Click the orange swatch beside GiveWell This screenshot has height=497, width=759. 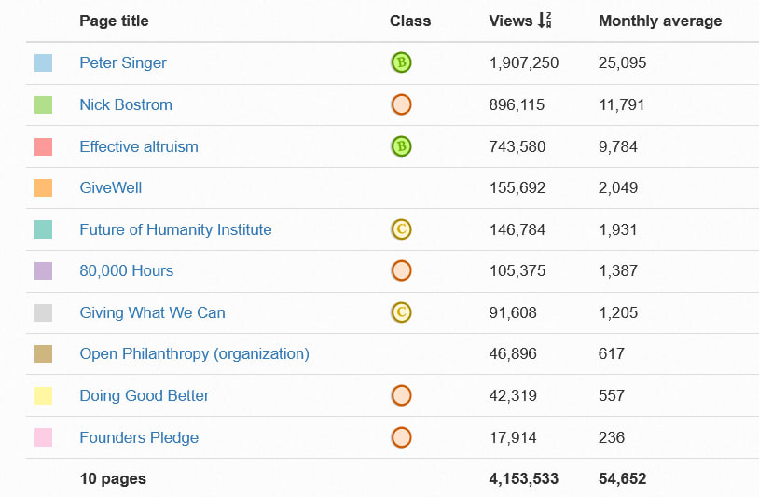[x=43, y=187]
